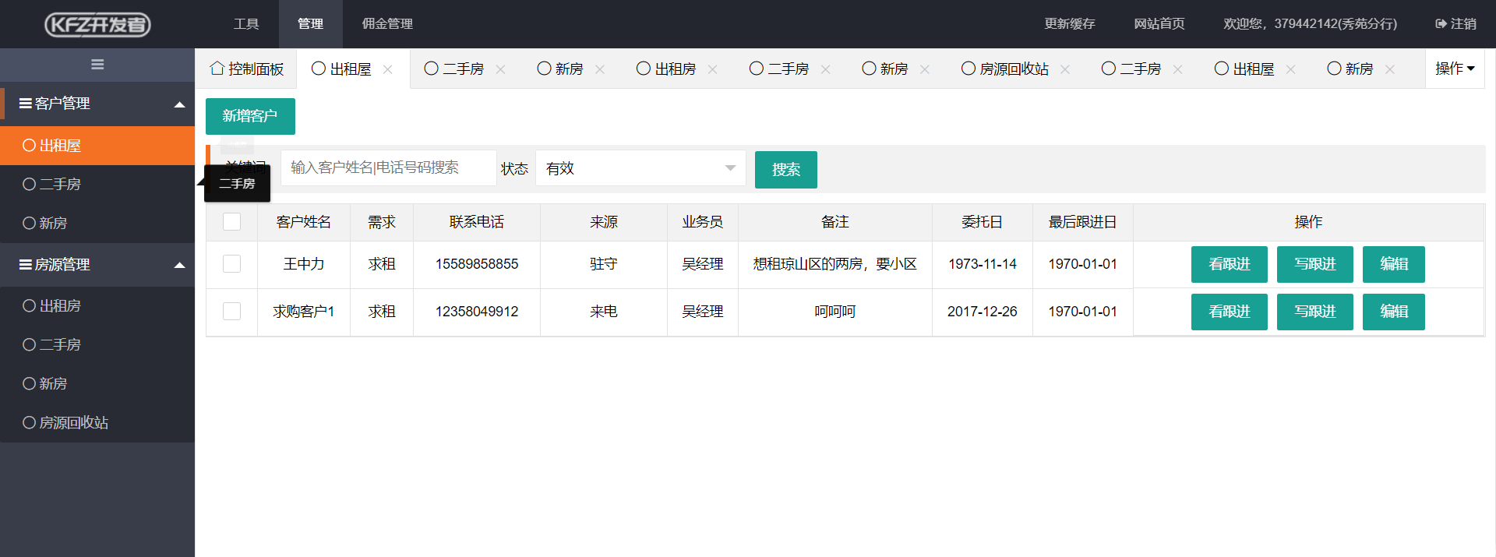
Task: Close the third 二手房 tab
Action: (x=1178, y=69)
